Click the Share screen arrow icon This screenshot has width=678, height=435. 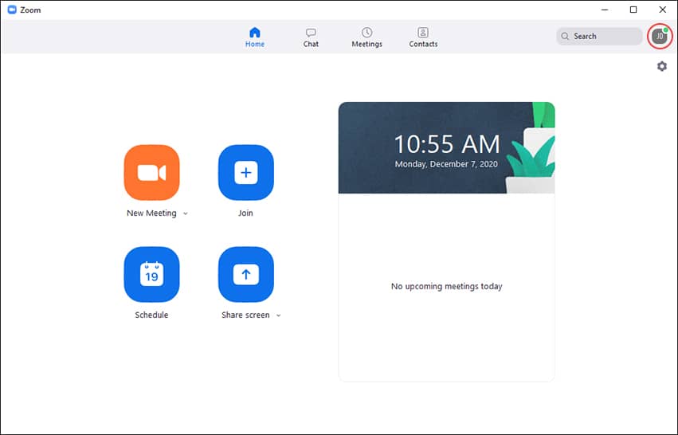point(246,274)
